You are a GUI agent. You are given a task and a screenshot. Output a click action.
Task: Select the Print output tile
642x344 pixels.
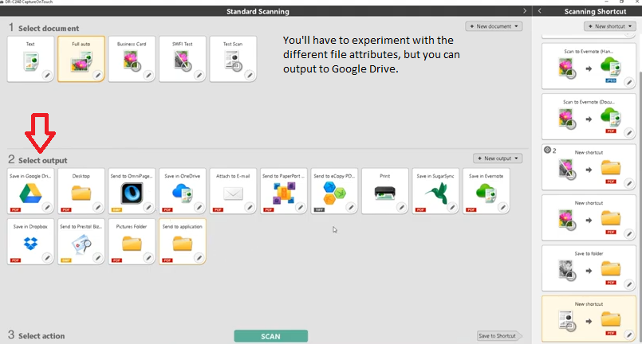(x=384, y=191)
